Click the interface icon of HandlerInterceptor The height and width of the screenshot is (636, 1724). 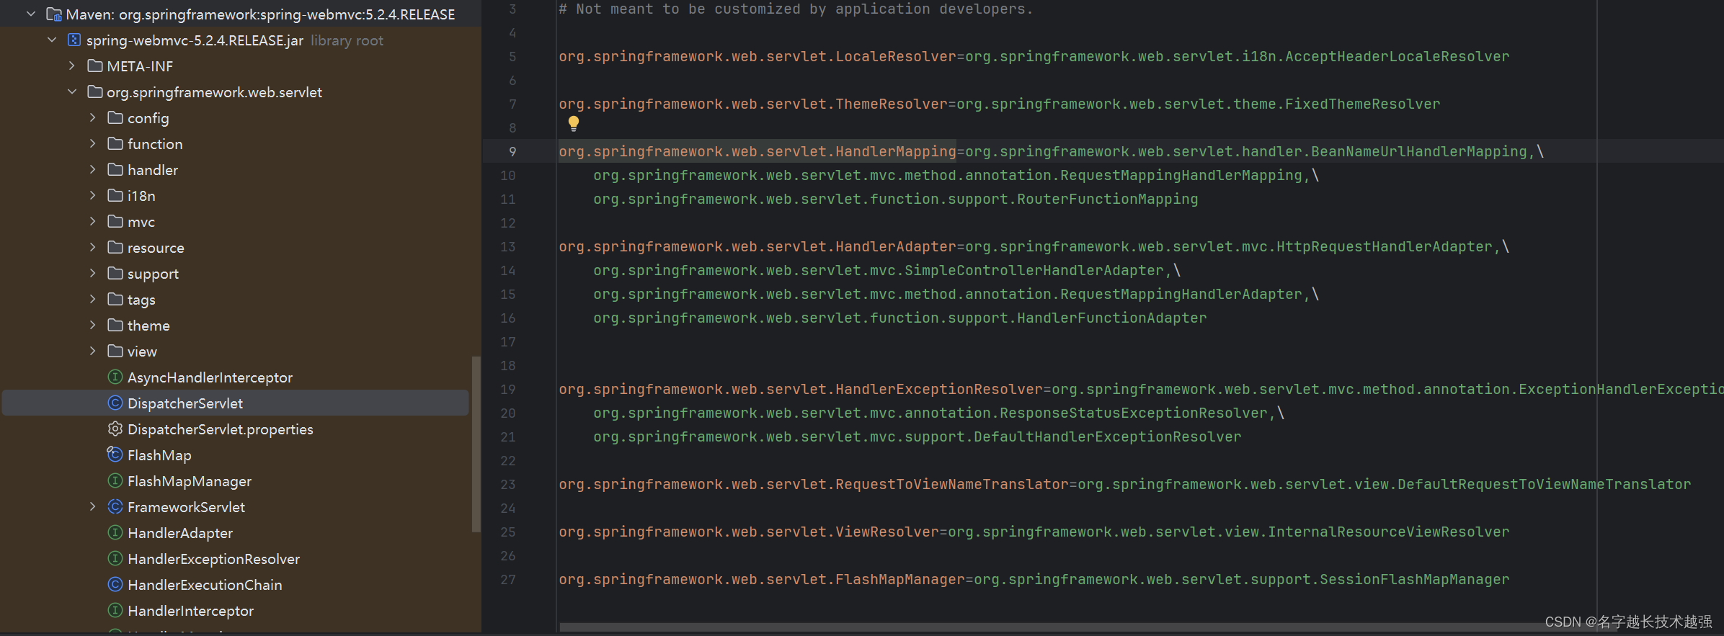click(115, 611)
